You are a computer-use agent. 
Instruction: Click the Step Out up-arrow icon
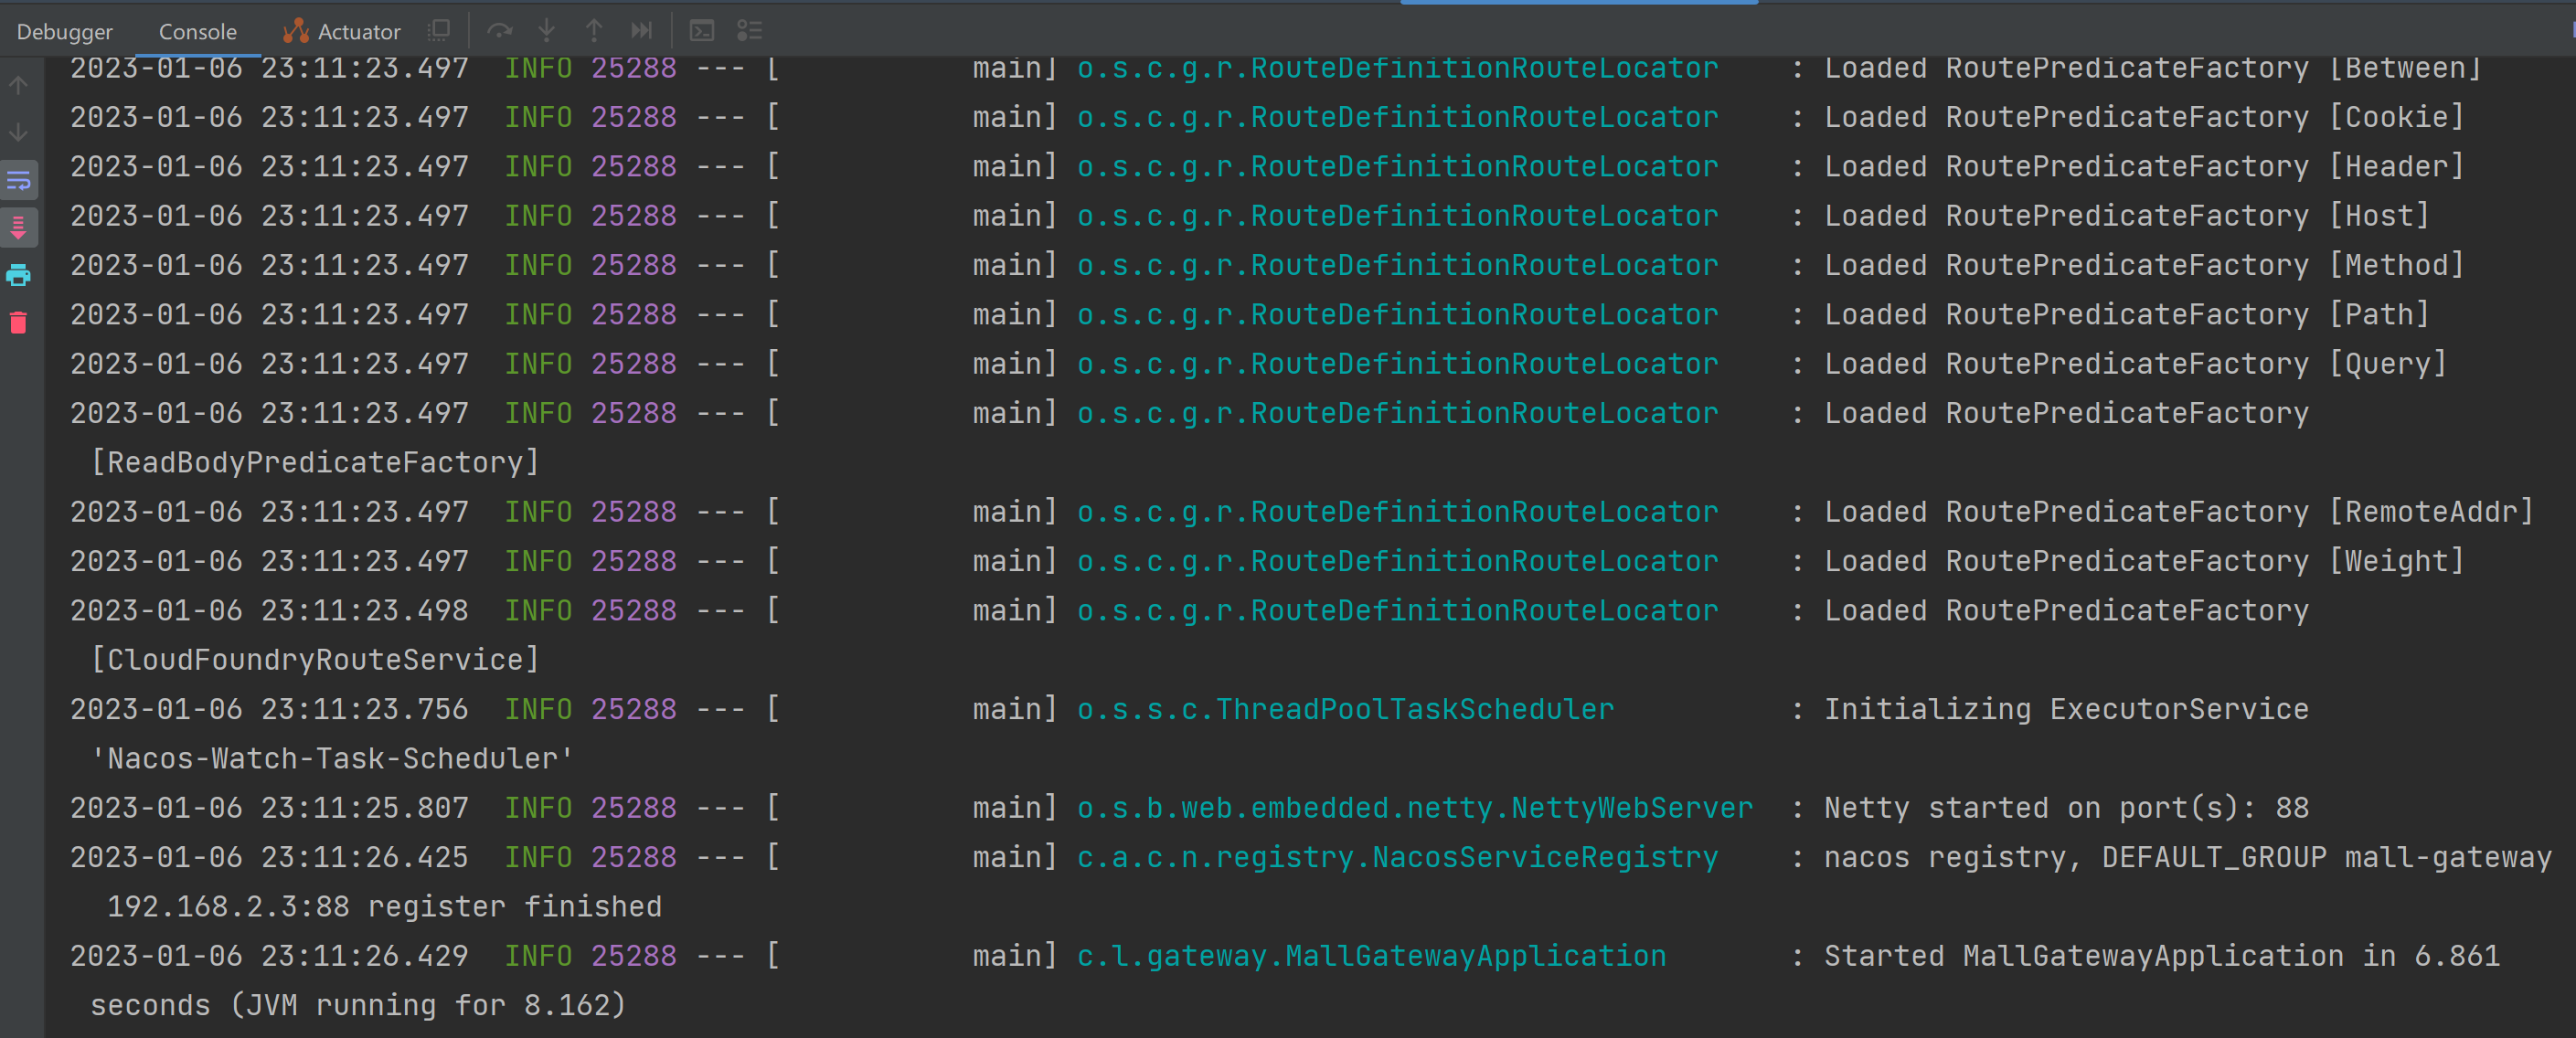[x=594, y=31]
